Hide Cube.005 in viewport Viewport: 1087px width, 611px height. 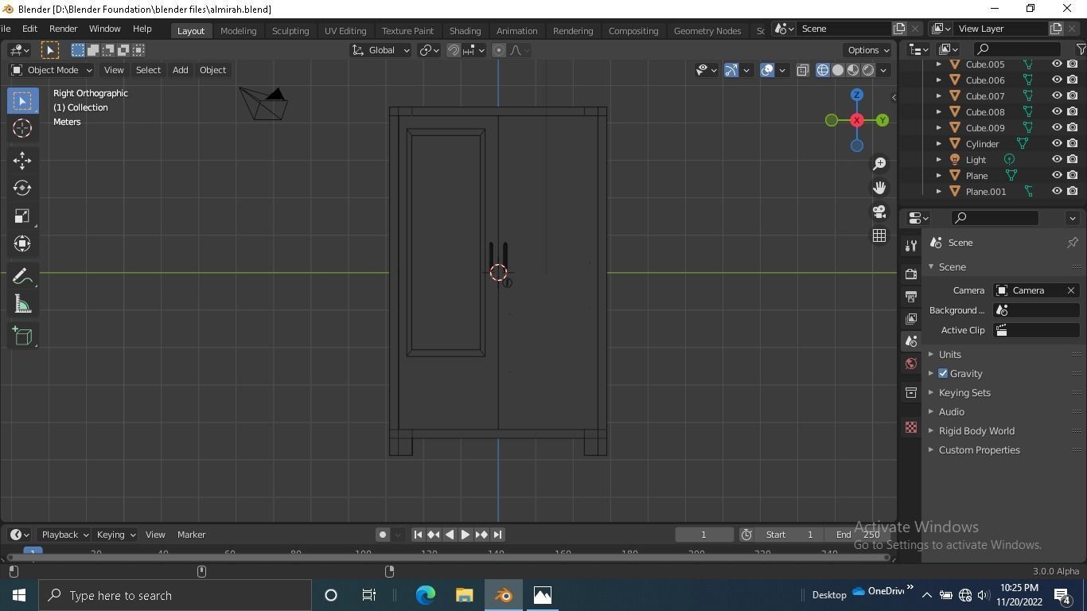click(x=1057, y=64)
